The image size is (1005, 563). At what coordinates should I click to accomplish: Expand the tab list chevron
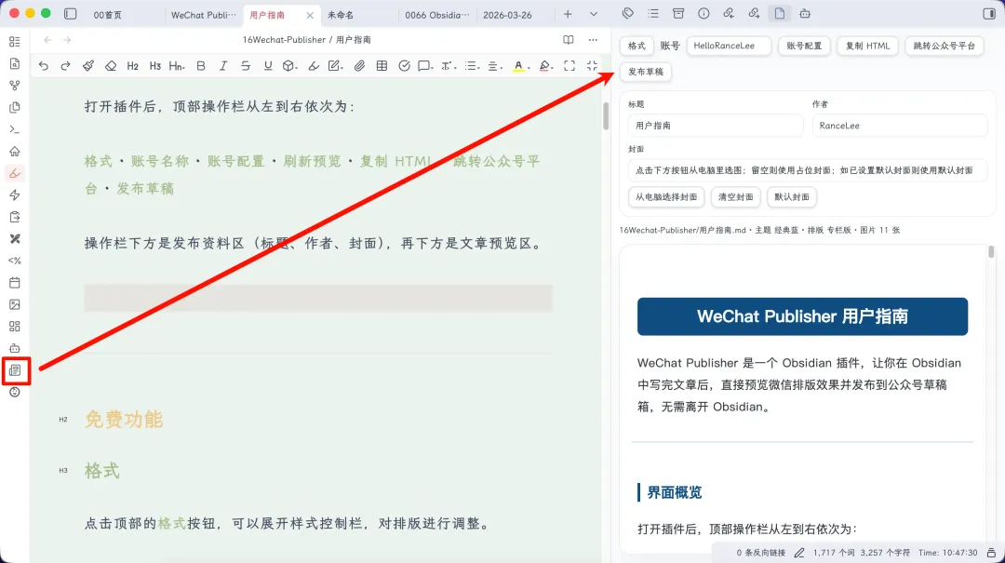594,14
